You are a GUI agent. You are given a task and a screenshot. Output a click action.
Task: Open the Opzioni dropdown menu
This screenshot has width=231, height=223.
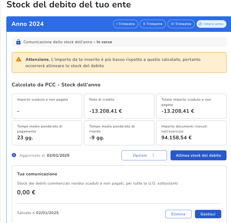[144, 155]
